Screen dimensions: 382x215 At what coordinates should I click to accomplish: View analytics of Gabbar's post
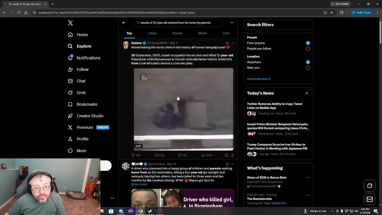pyautogui.click(x=207, y=155)
